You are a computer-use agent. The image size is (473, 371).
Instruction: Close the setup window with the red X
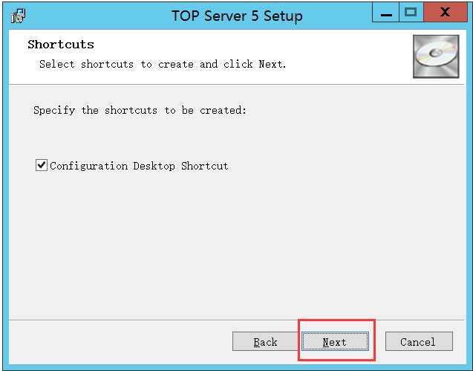[445, 13]
